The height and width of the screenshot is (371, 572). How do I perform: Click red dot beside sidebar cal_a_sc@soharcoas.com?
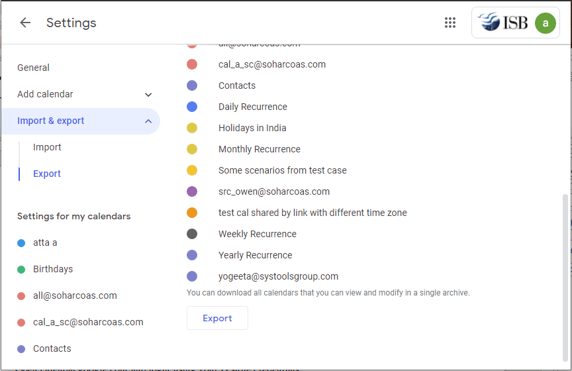point(21,323)
